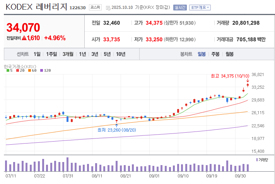The width and height of the screenshot is (275, 184).
Task: Click the KODEX 레버리지 title
Action: (36, 7)
